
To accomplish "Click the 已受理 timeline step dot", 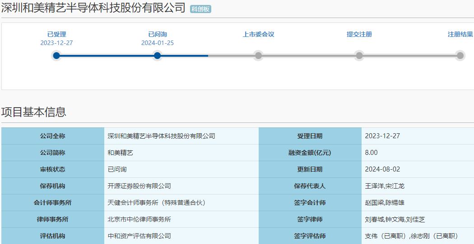I will 56,56.
